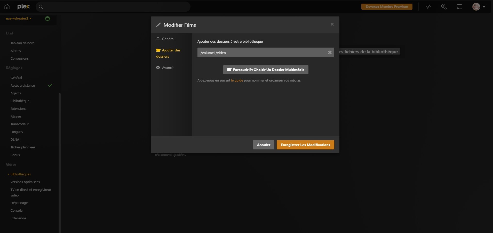
Task: Open the activity pulse icon
Action: (x=428, y=7)
